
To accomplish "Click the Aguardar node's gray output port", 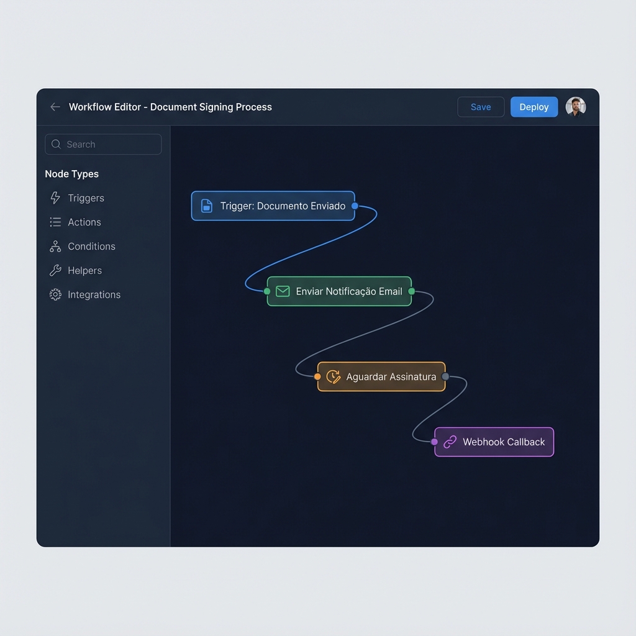I will tap(445, 377).
